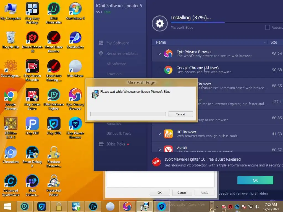Enable the Automatic checkbox near progress bar

[x=267, y=27]
